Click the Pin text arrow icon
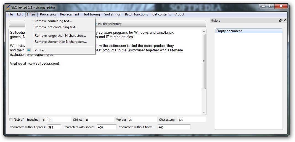This screenshot has width=295, height=142. pos(29,50)
